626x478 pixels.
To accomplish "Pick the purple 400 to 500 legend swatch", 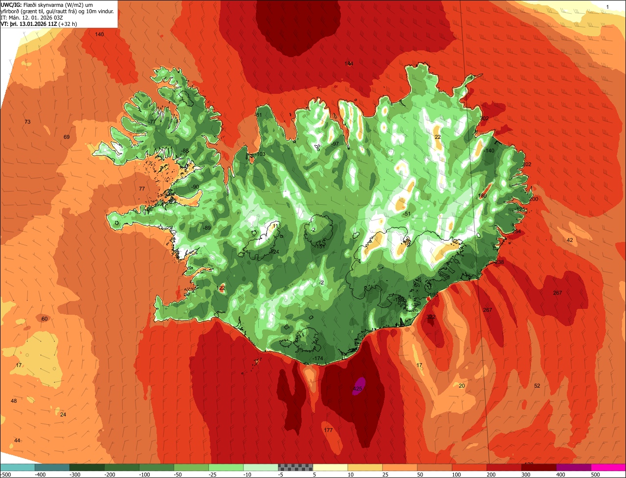I will pyautogui.click(x=573, y=467).
